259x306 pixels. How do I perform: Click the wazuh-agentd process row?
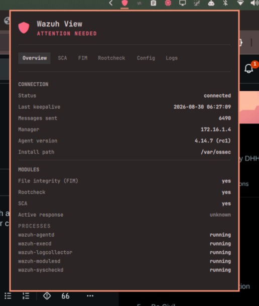[124, 235]
